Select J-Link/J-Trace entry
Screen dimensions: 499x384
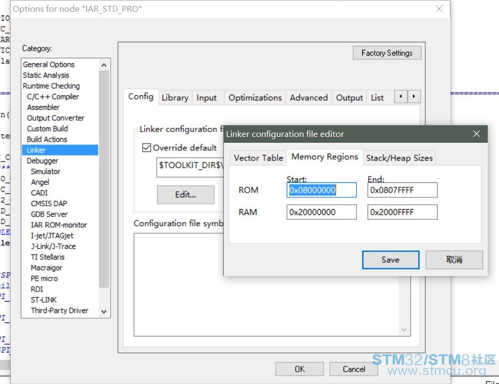[53, 247]
